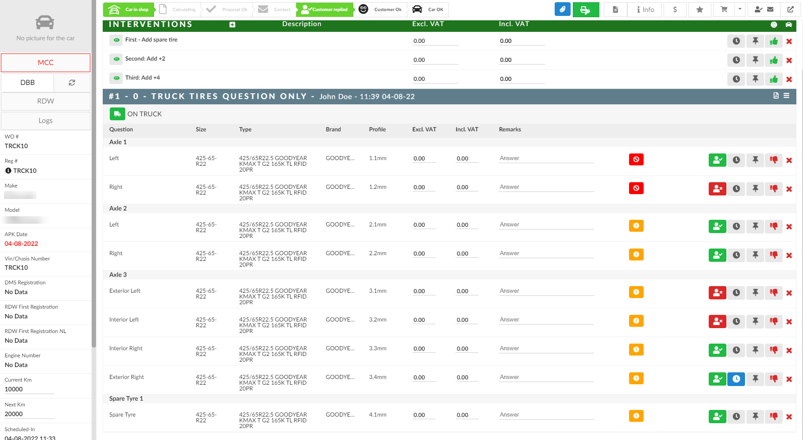Toggle eye visibility for 'Second: Add +2'

tap(116, 59)
